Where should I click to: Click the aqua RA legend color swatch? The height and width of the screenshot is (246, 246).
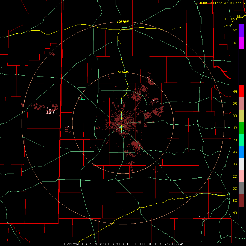(241, 140)
